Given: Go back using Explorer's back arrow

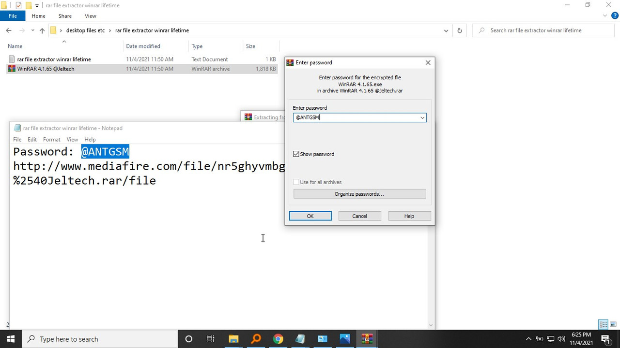Looking at the screenshot, I should 9,30.
